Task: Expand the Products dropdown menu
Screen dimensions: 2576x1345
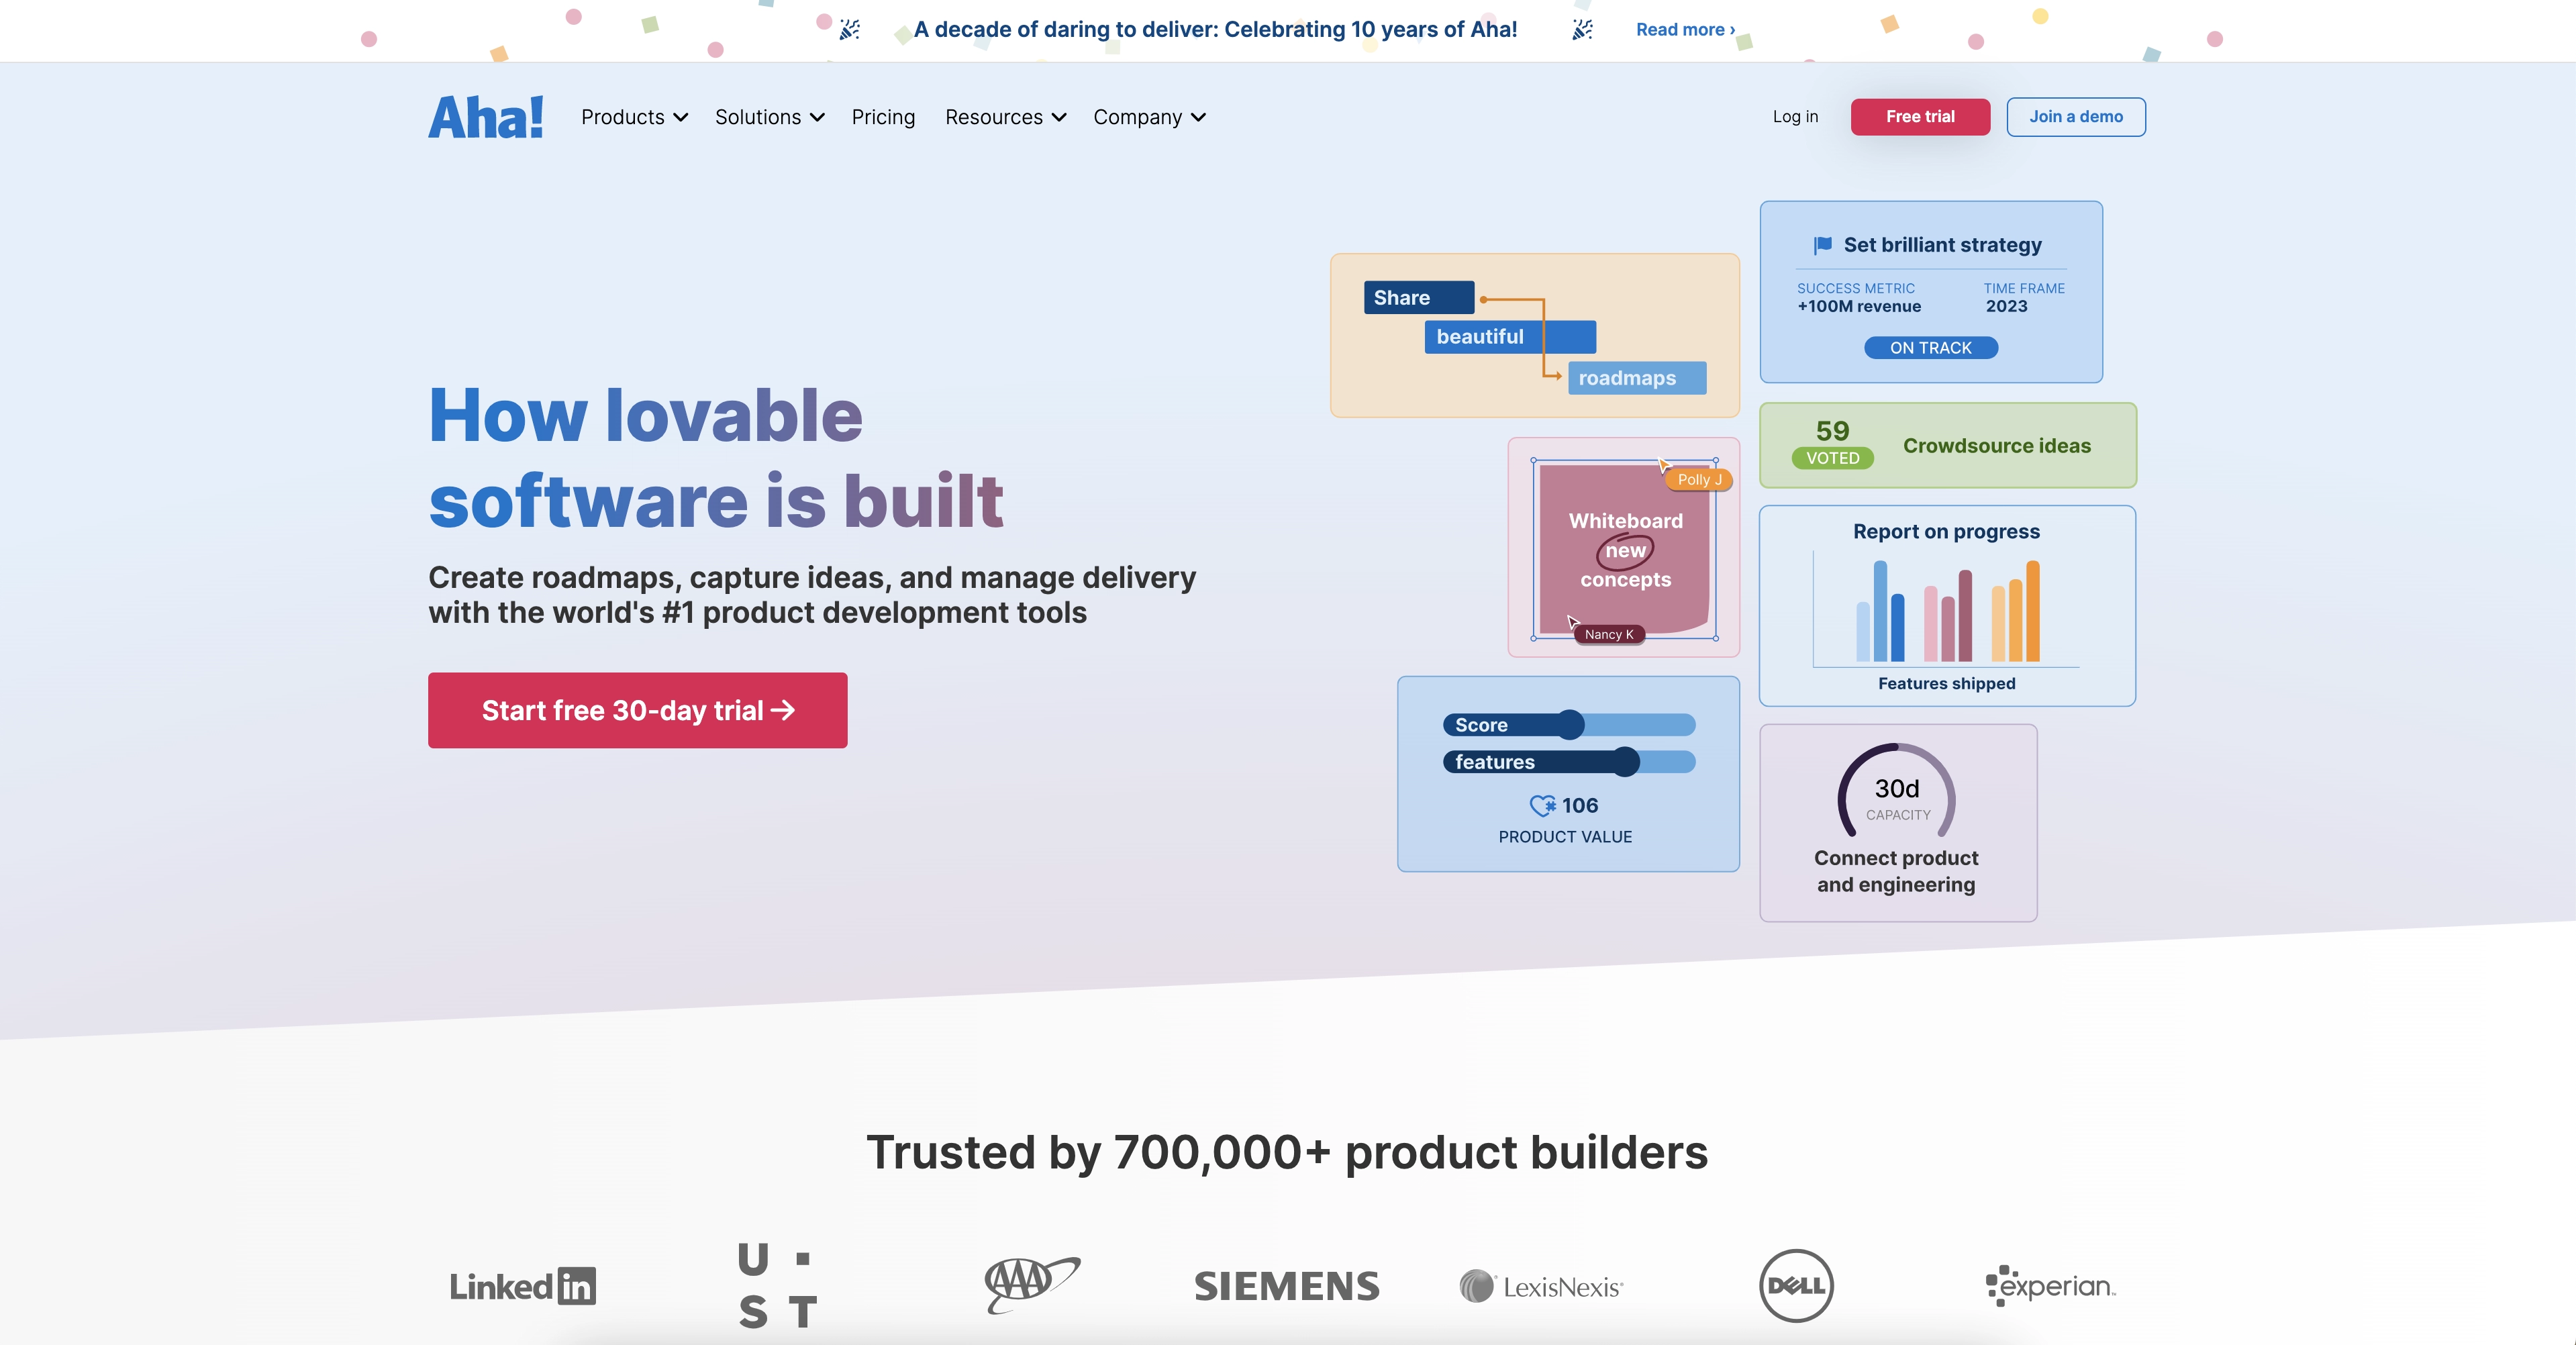Action: click(632, 116)
